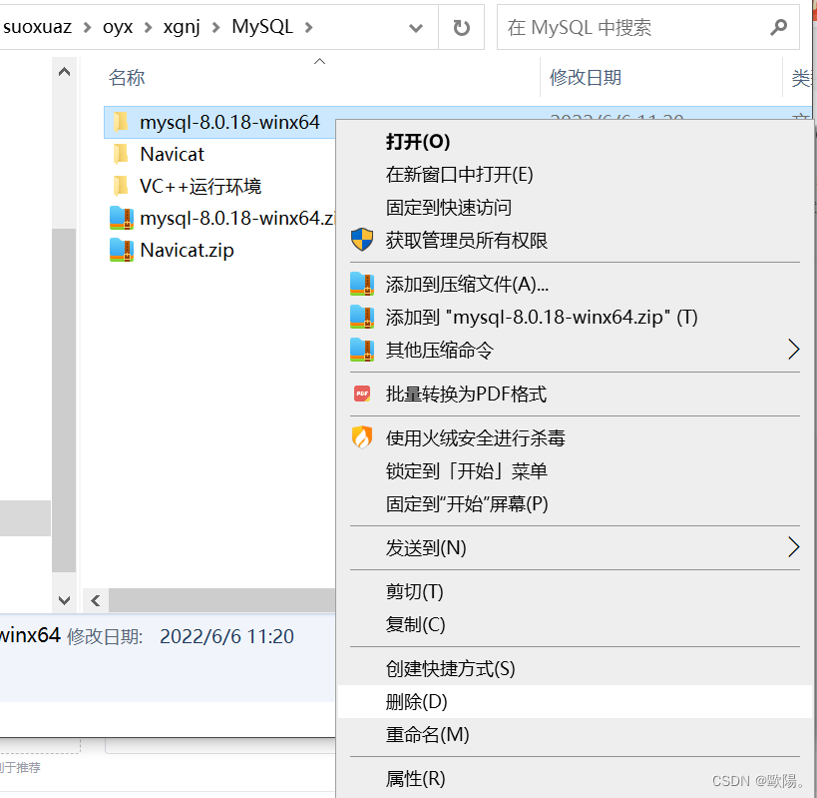
Task: Click the xgnj path segment
Action: [x=182, y=27]
